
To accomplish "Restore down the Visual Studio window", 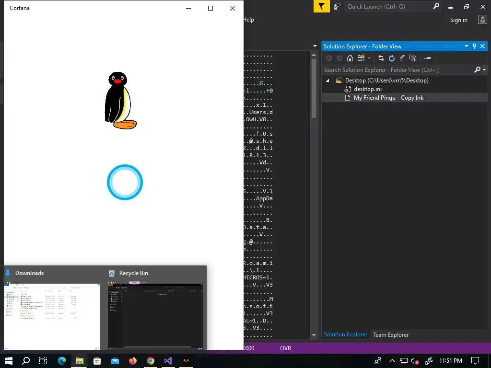I will (466, 7).
